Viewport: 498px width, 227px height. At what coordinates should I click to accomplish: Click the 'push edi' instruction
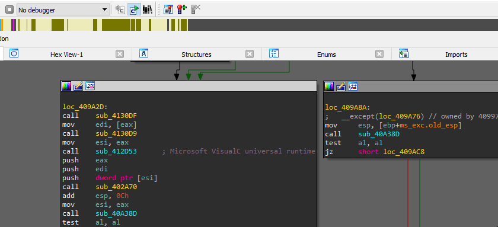(85, 169)
